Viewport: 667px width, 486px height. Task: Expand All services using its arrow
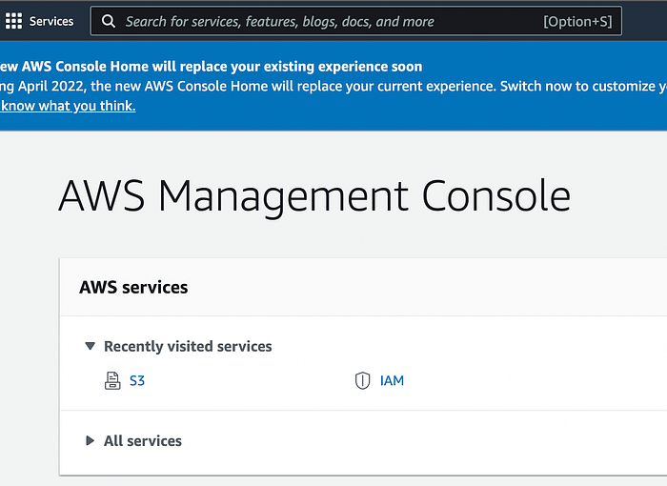click(90, 440)
